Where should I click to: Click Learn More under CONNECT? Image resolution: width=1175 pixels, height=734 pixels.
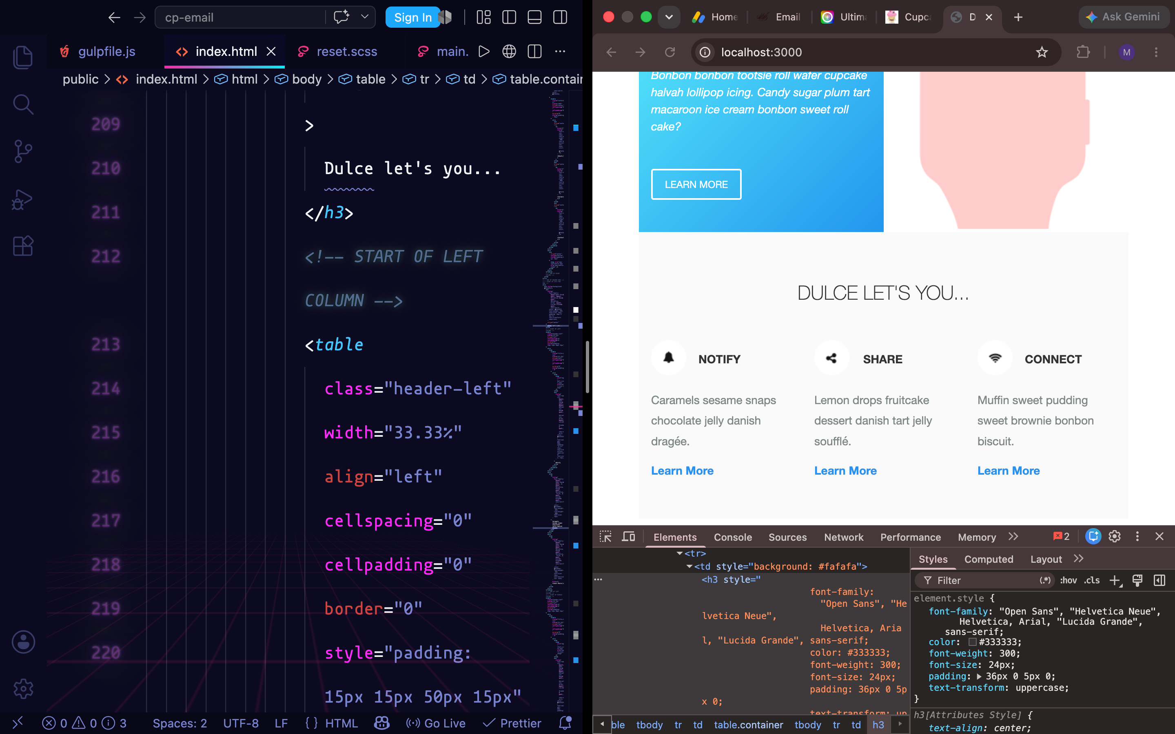pos(1009,471)
